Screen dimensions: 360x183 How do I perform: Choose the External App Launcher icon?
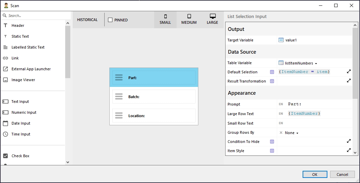tap(5, 69)
